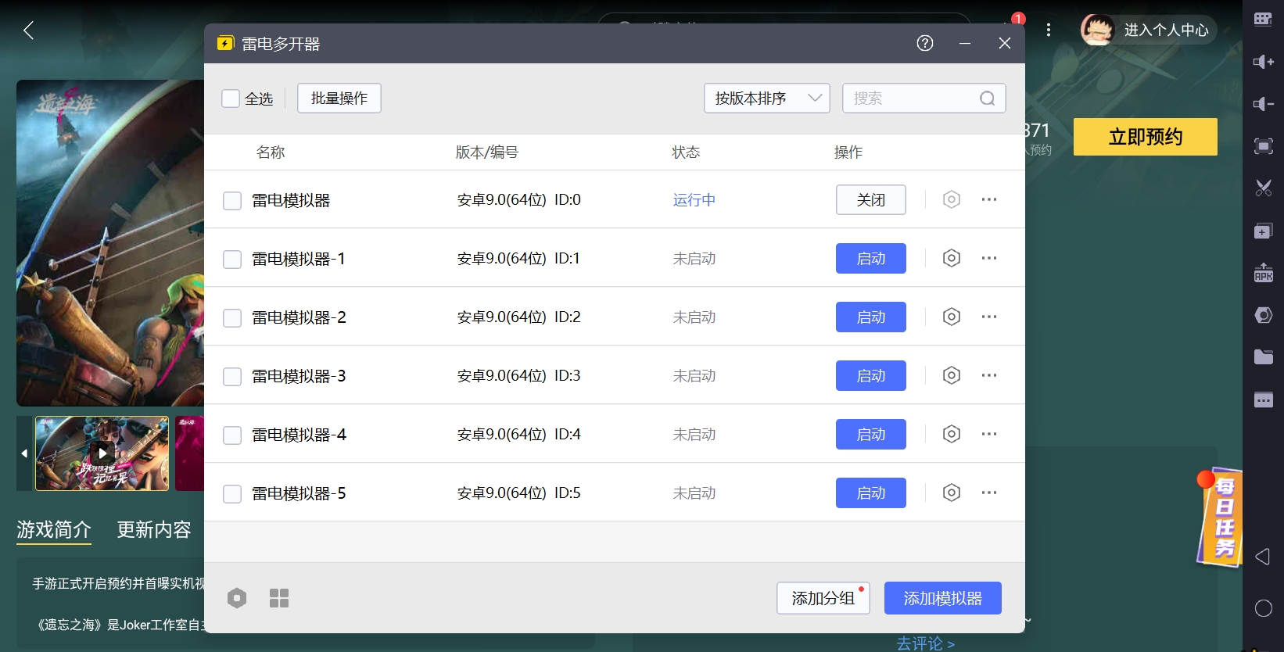Click the volume up sidebar icon
Screen dimensions: 1284x652
[x=1263, y=62]
